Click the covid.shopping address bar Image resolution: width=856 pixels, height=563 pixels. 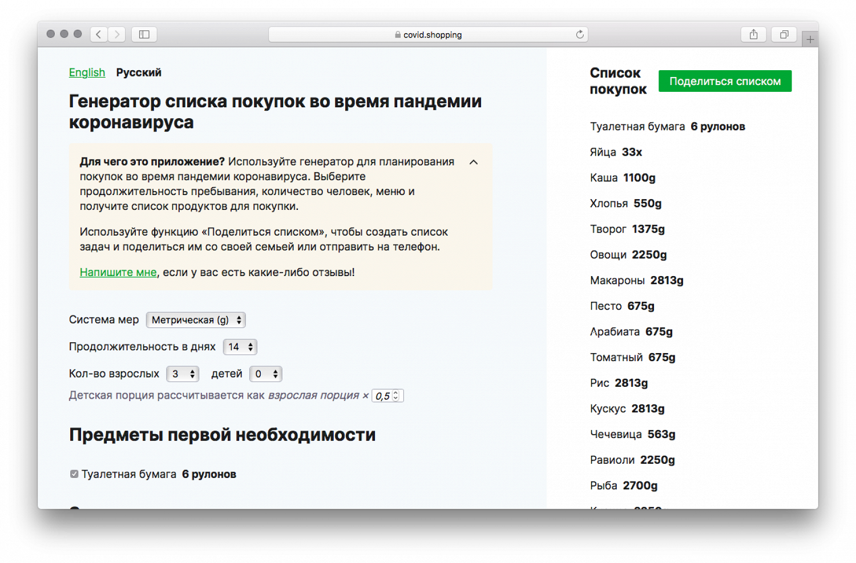[x=428, y=34]
